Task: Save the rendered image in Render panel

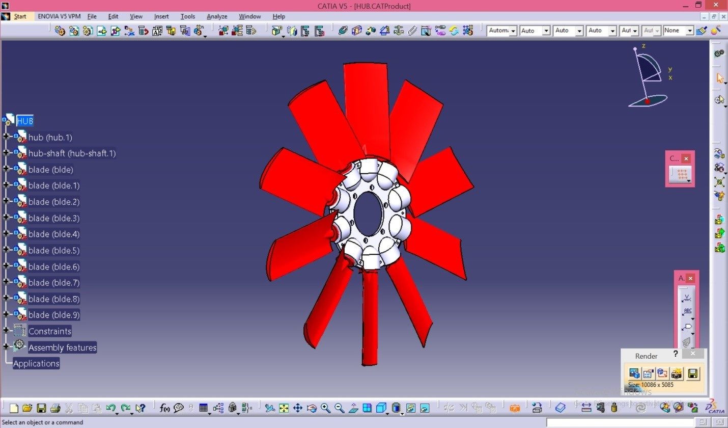Action: 692,373
